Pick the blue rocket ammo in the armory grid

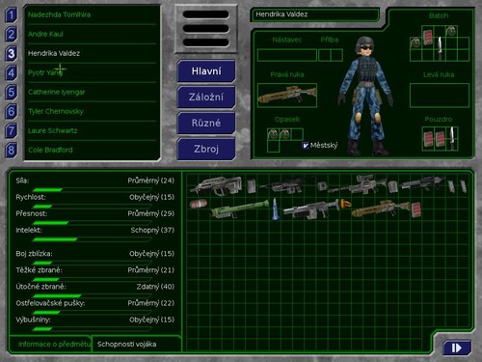pyautogui.click(x=275, y=209)
